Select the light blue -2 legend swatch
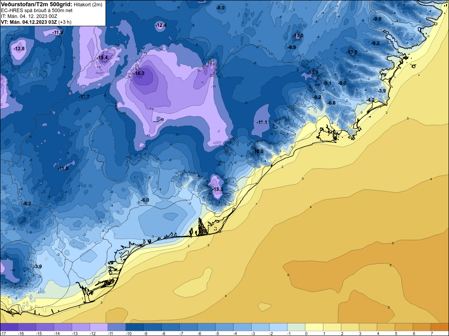The width and height of the screenshot is (449, 336). click(278, 327)
